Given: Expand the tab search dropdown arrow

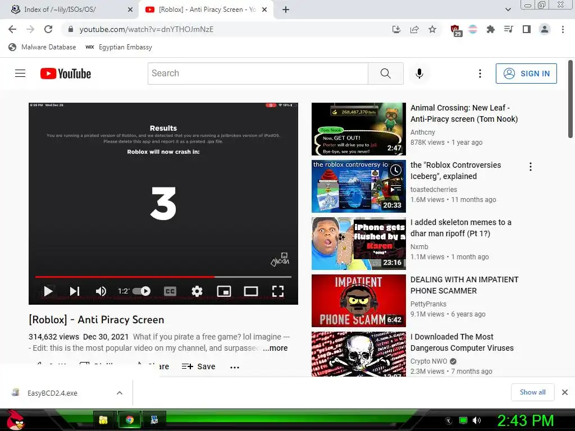Looking at the screenshot, I should click(x=508, y=10).
